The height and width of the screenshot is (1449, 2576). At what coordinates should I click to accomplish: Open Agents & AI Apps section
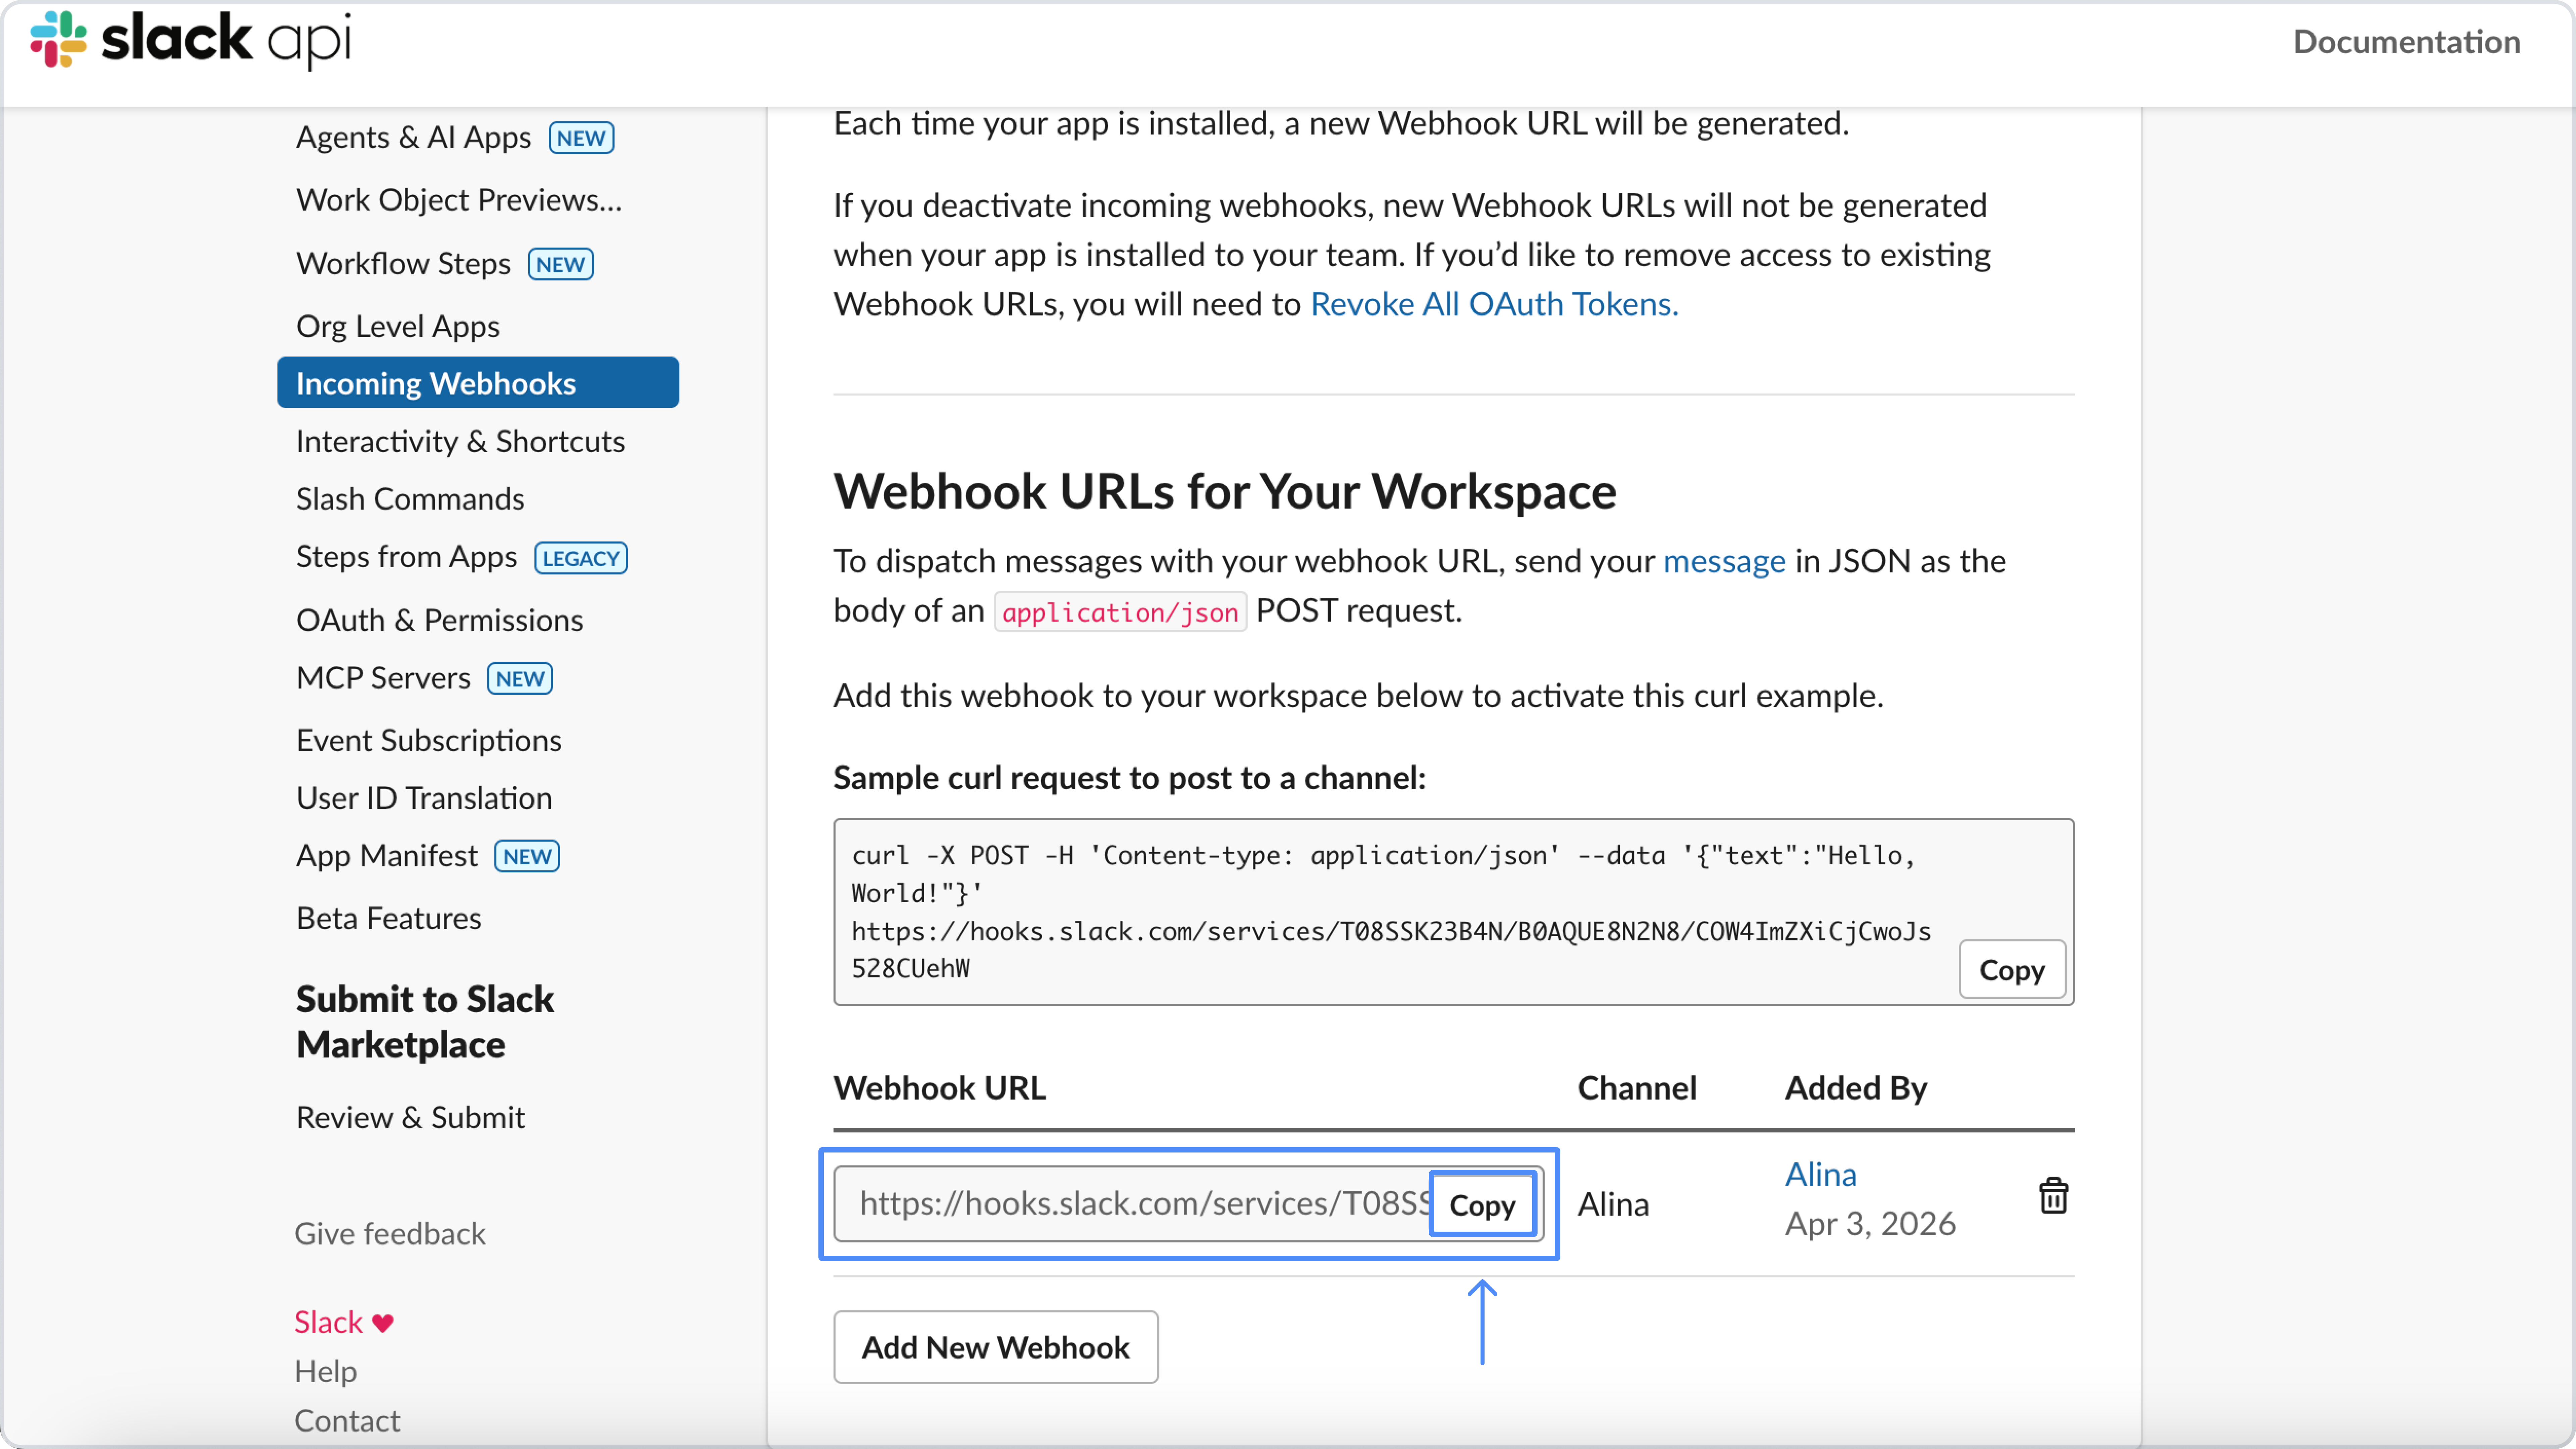point(413,137)
